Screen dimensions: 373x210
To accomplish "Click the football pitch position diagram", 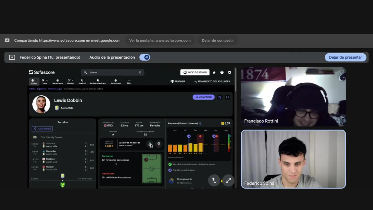I will click(x=152, y=169).
